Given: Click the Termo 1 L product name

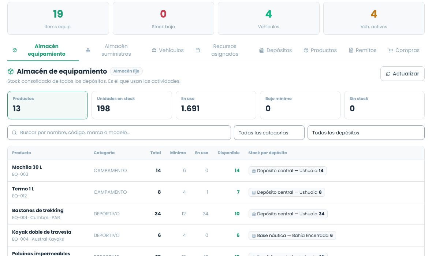Looking at the screenshot, I should tap(23, 189).
